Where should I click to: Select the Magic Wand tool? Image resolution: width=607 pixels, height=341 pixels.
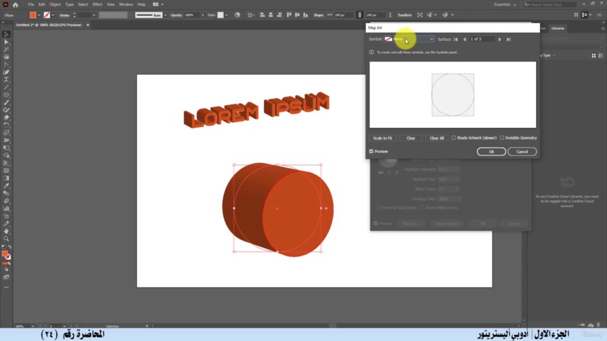point(6,50)
